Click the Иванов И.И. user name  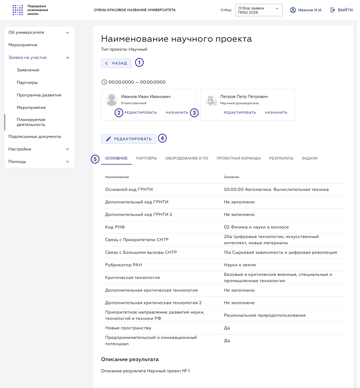coord(310,10)
